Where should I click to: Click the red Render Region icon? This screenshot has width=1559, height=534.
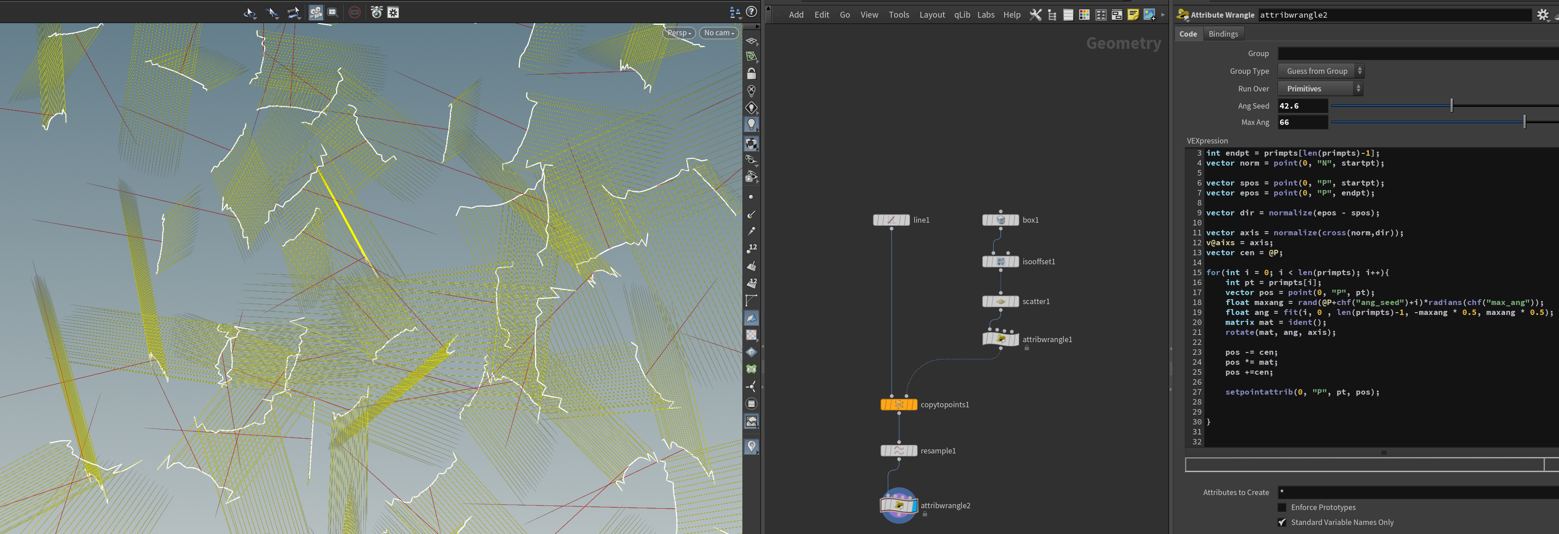355,13
